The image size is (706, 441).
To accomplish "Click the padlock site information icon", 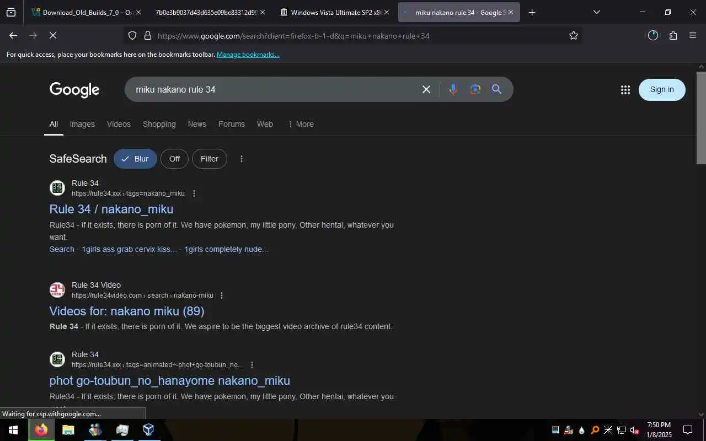I will (147, 35).
